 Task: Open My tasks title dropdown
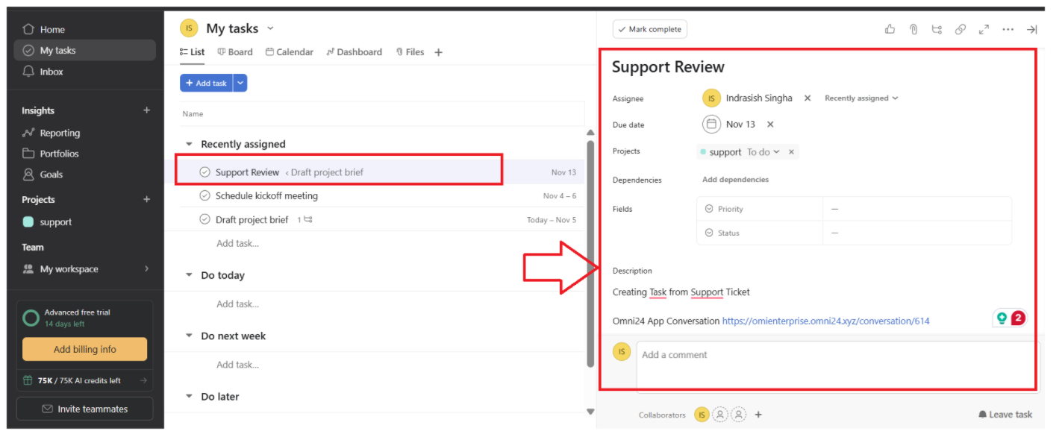[x=270, y=28]
